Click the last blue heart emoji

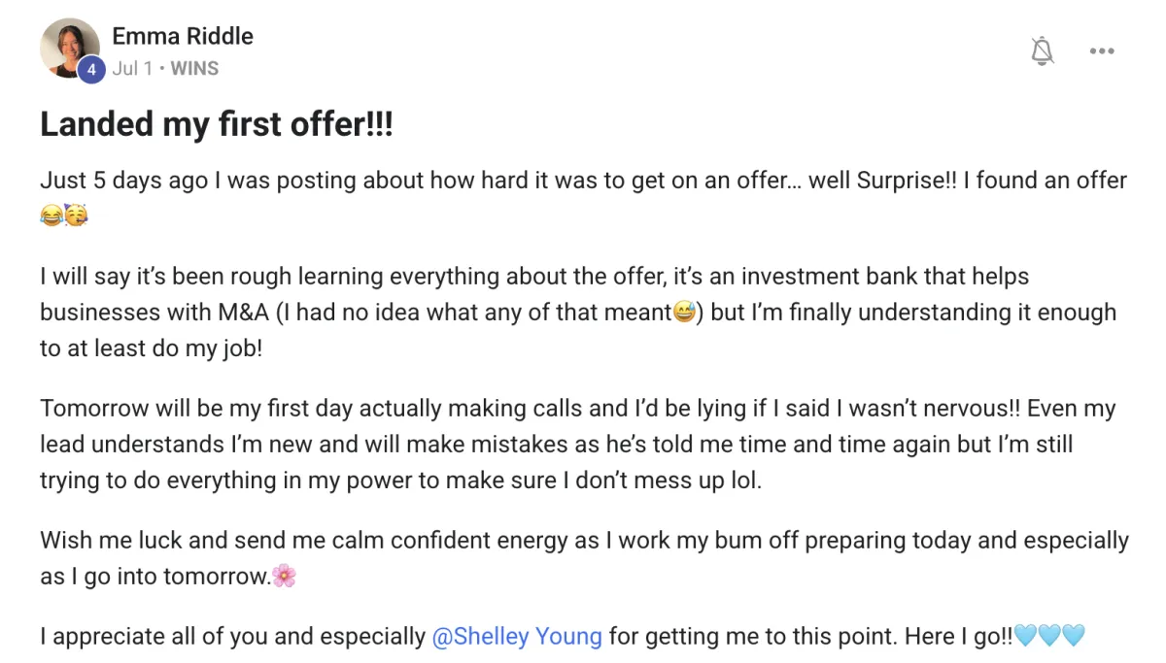pos(1073,637)
